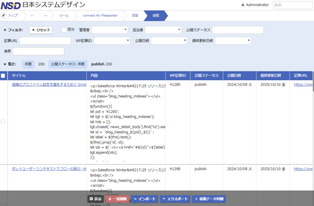The height and width of the screenshot is (206, 314).
Task: Click the インポート import button
Action: click(x=144, y=199)
